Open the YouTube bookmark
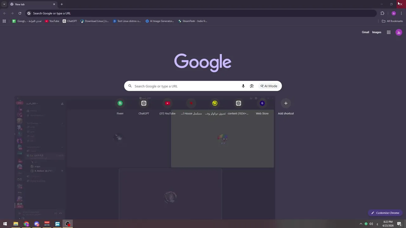 52,21
